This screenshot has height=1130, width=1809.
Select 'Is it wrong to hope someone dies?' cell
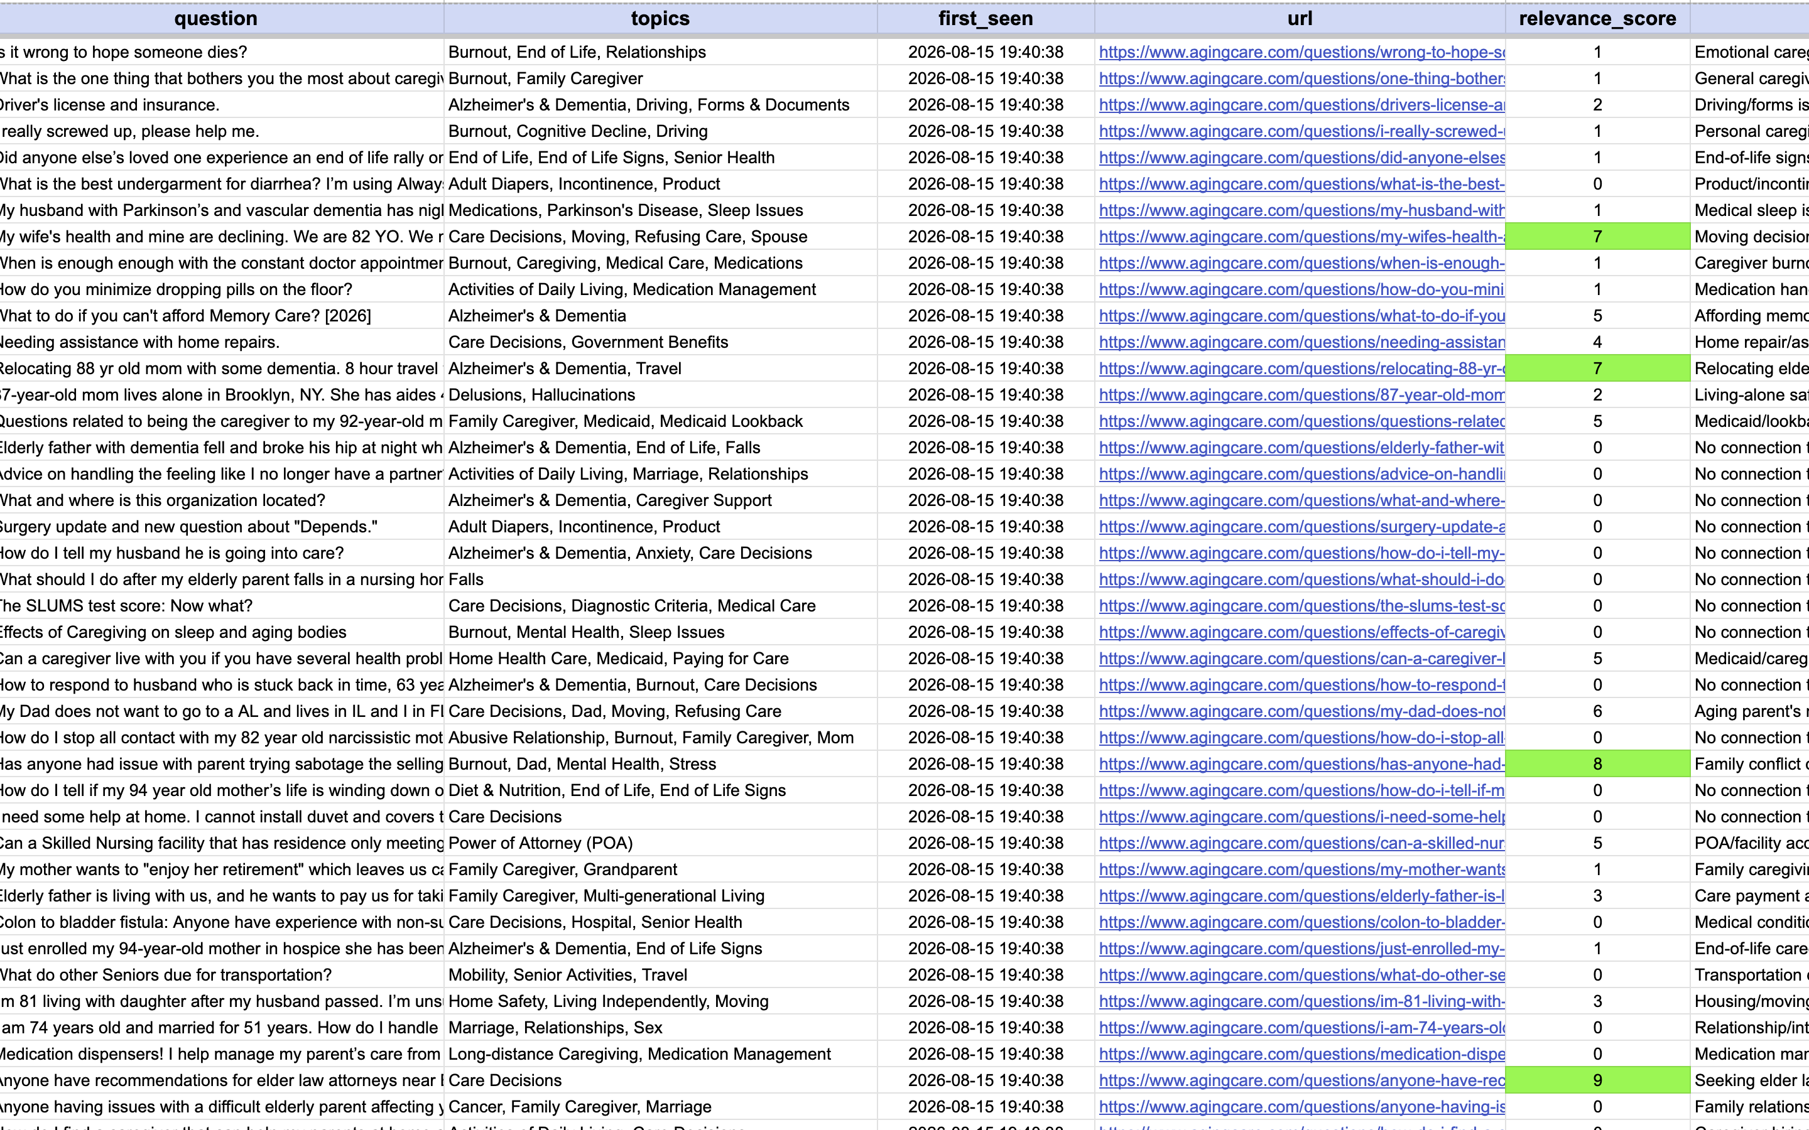[221, 52]
